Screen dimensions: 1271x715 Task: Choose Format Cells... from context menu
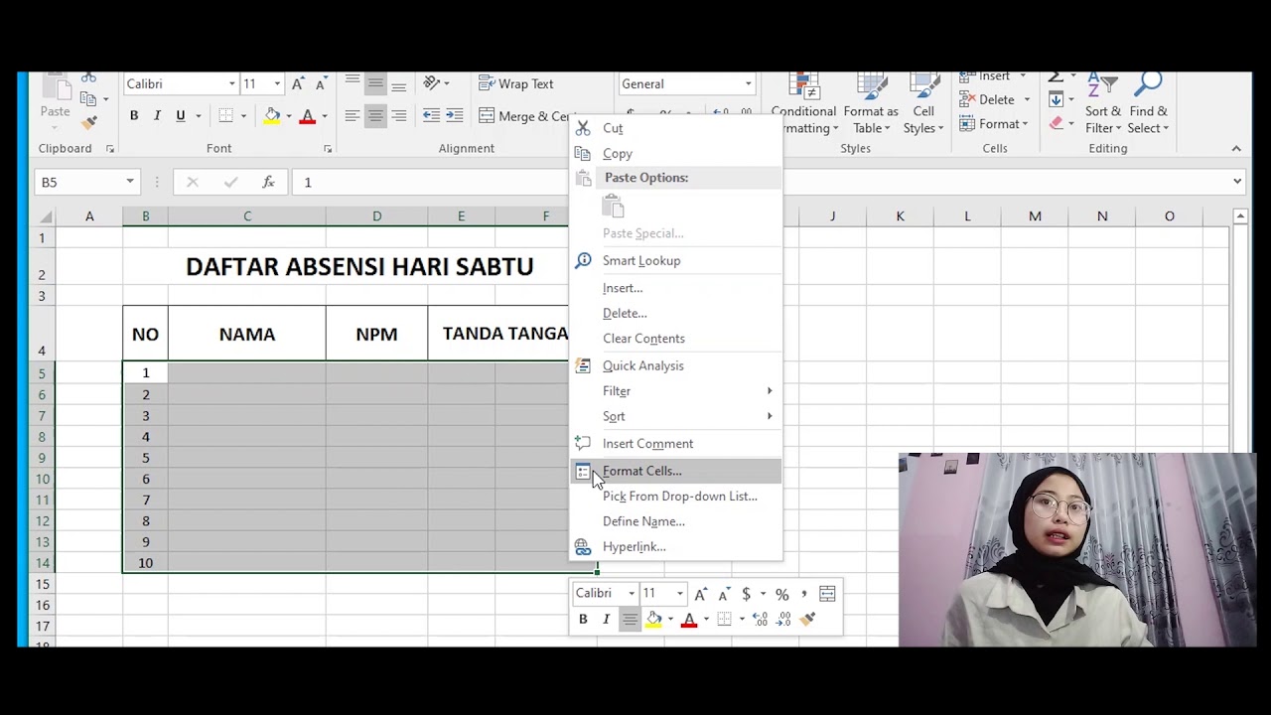click(676, 471)
